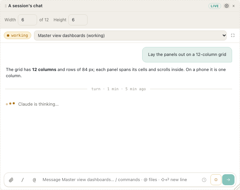The height and width of the screenshot is (190, 240).
Task: Open message history clock icon
Action: pos(204,180)
